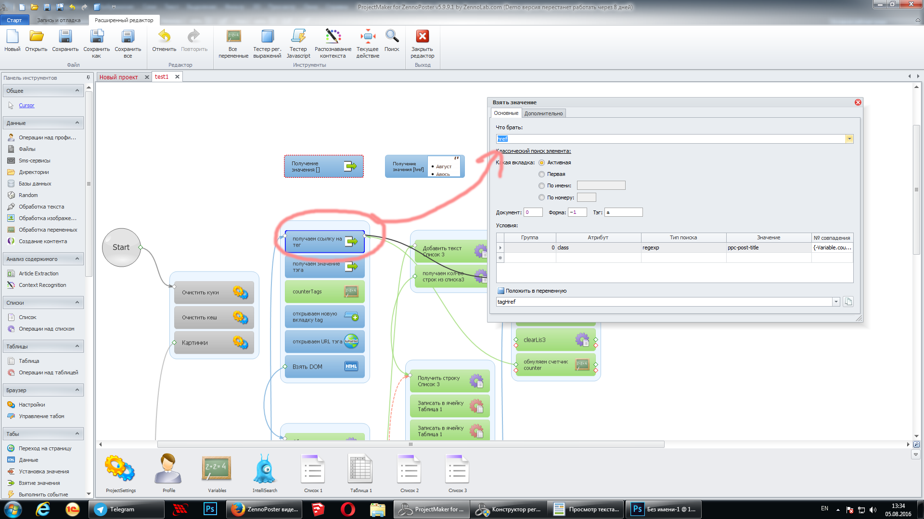
Task: Select Основные tab in dialog
Action: point(506,113)
